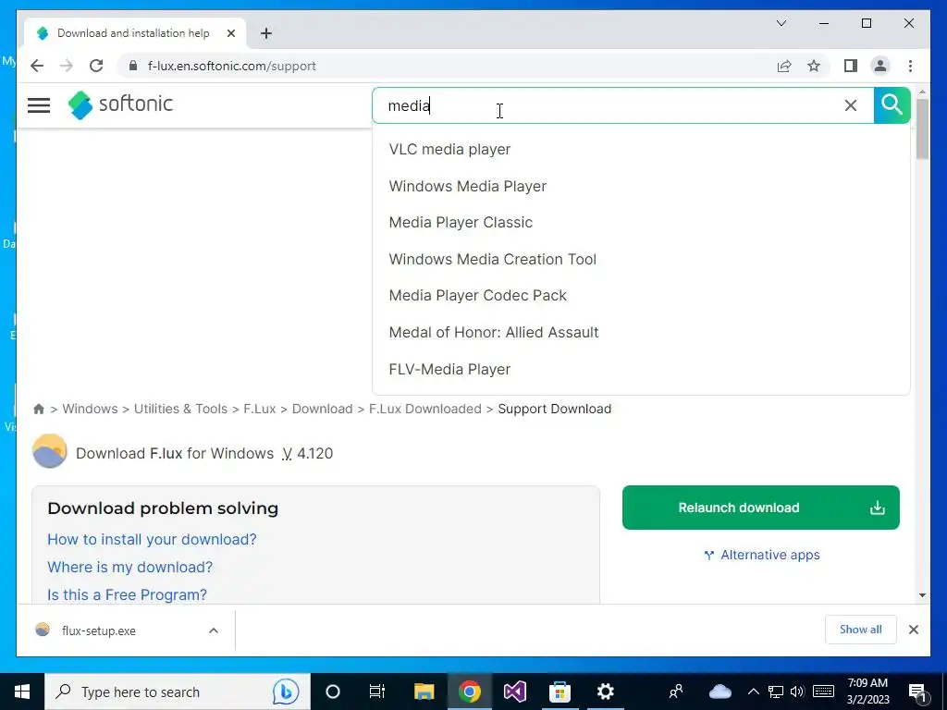Open How to install your download?
Image resolution: width=947 pixels, height=710 pixels.
(153, 539)
